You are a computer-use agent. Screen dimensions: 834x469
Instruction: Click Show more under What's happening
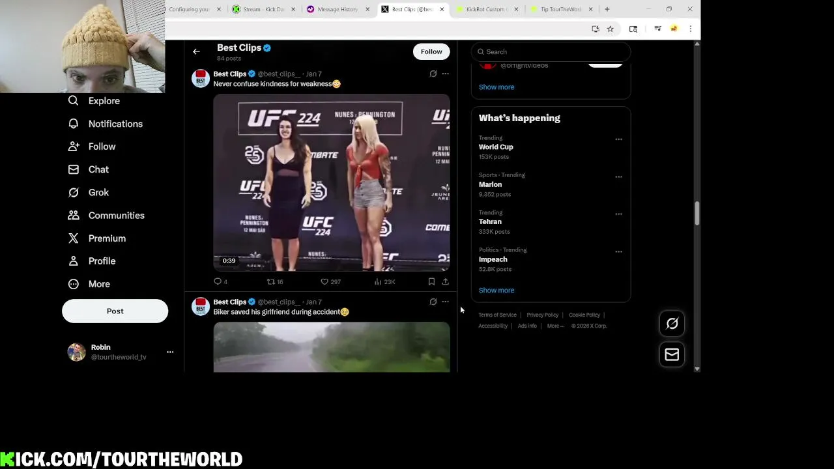496,291
